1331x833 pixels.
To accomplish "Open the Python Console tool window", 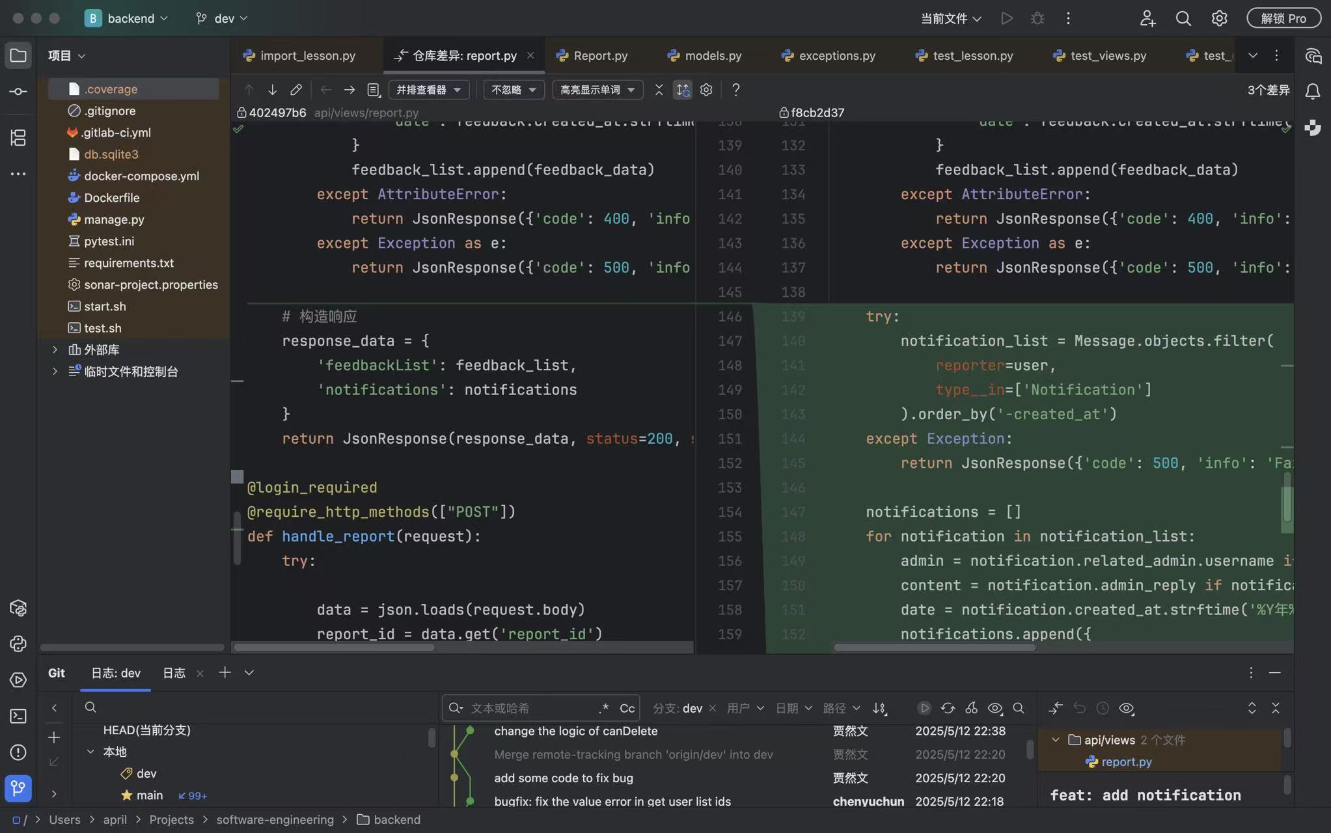I will [18, 644].
